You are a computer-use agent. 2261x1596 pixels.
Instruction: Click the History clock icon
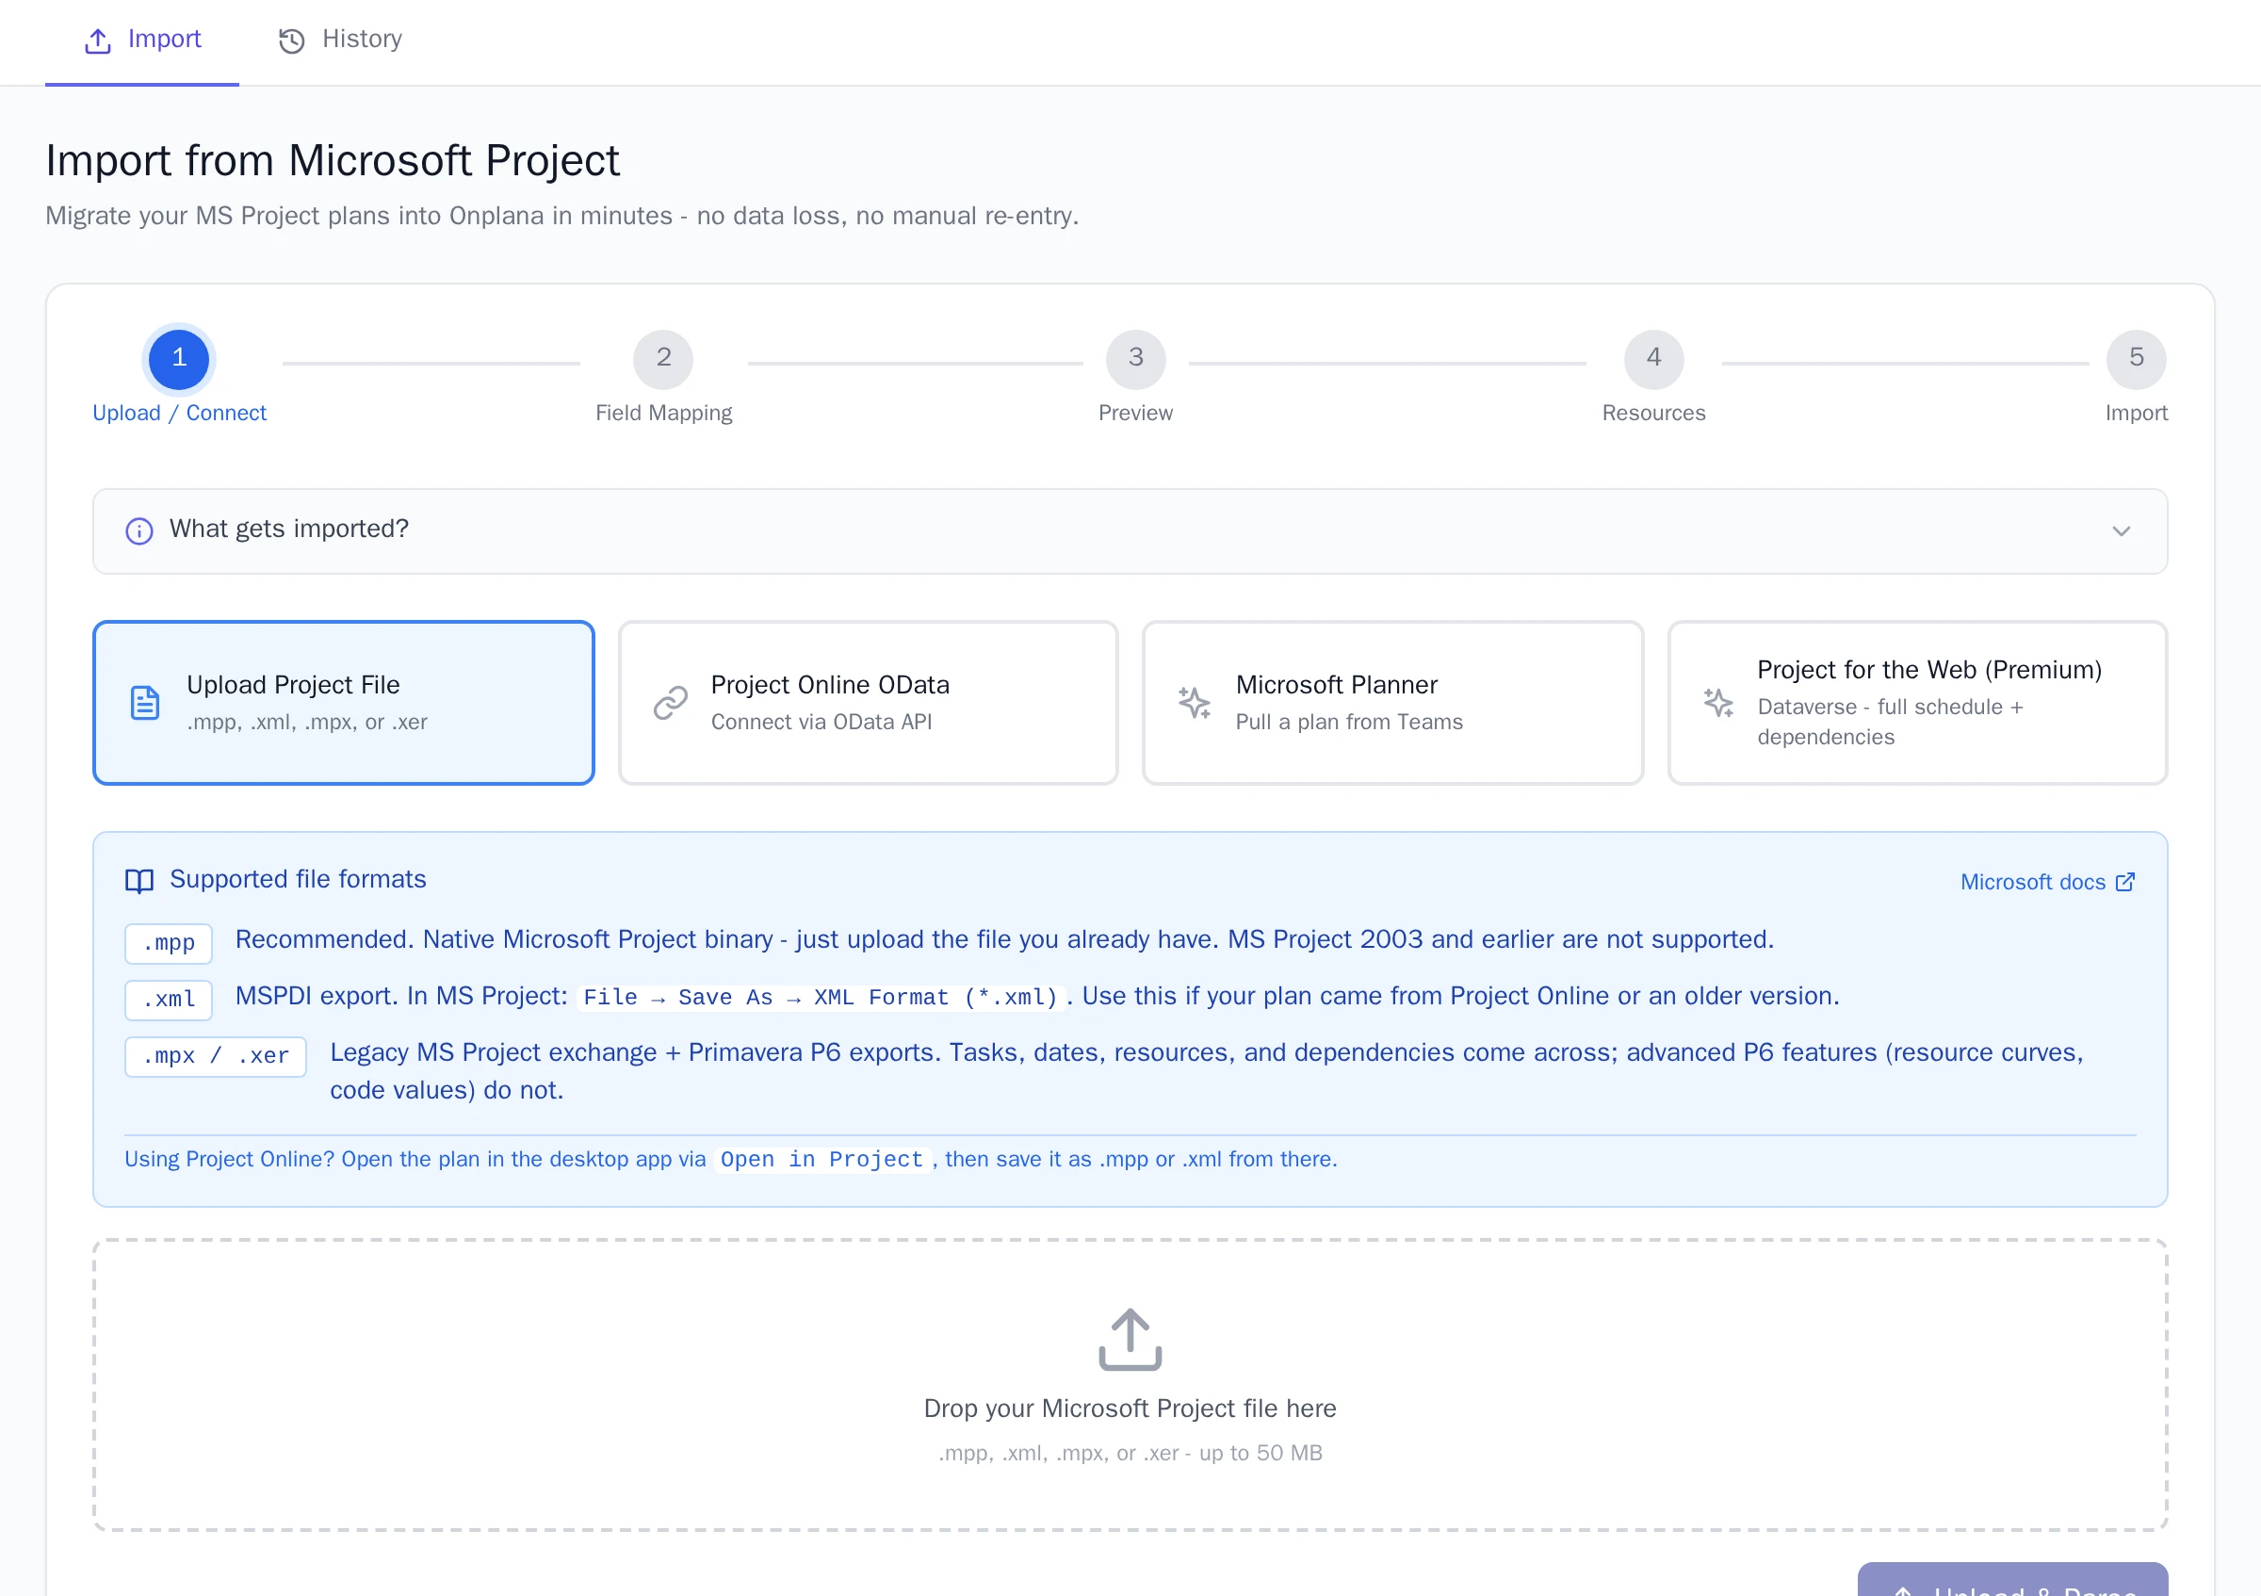(x=291, y=41)
